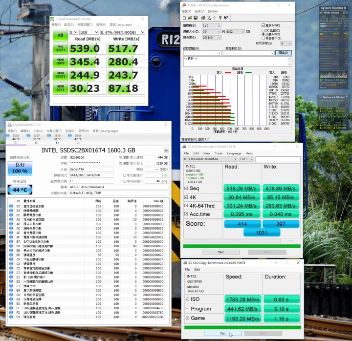Toggle the Seq checkbox in AS SSD Benchmark

[x=186, y=188]
